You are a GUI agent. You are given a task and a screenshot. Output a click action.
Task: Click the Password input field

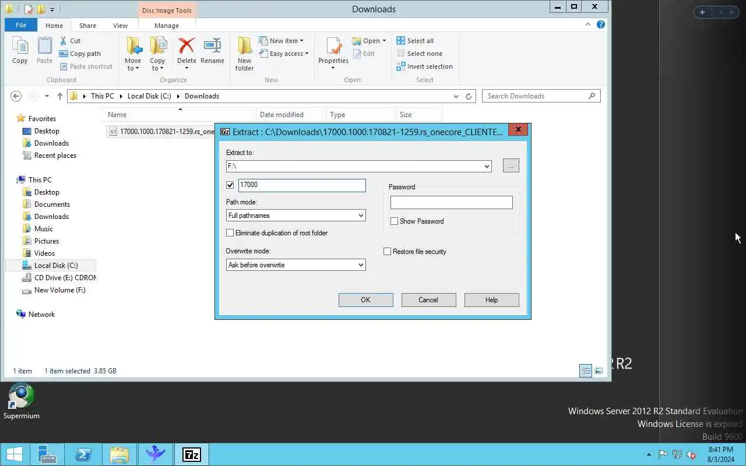[x=451, y=202]
